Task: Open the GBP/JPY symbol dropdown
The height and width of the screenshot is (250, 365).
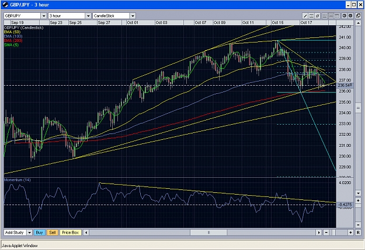Action: click(x=44, y=16)
